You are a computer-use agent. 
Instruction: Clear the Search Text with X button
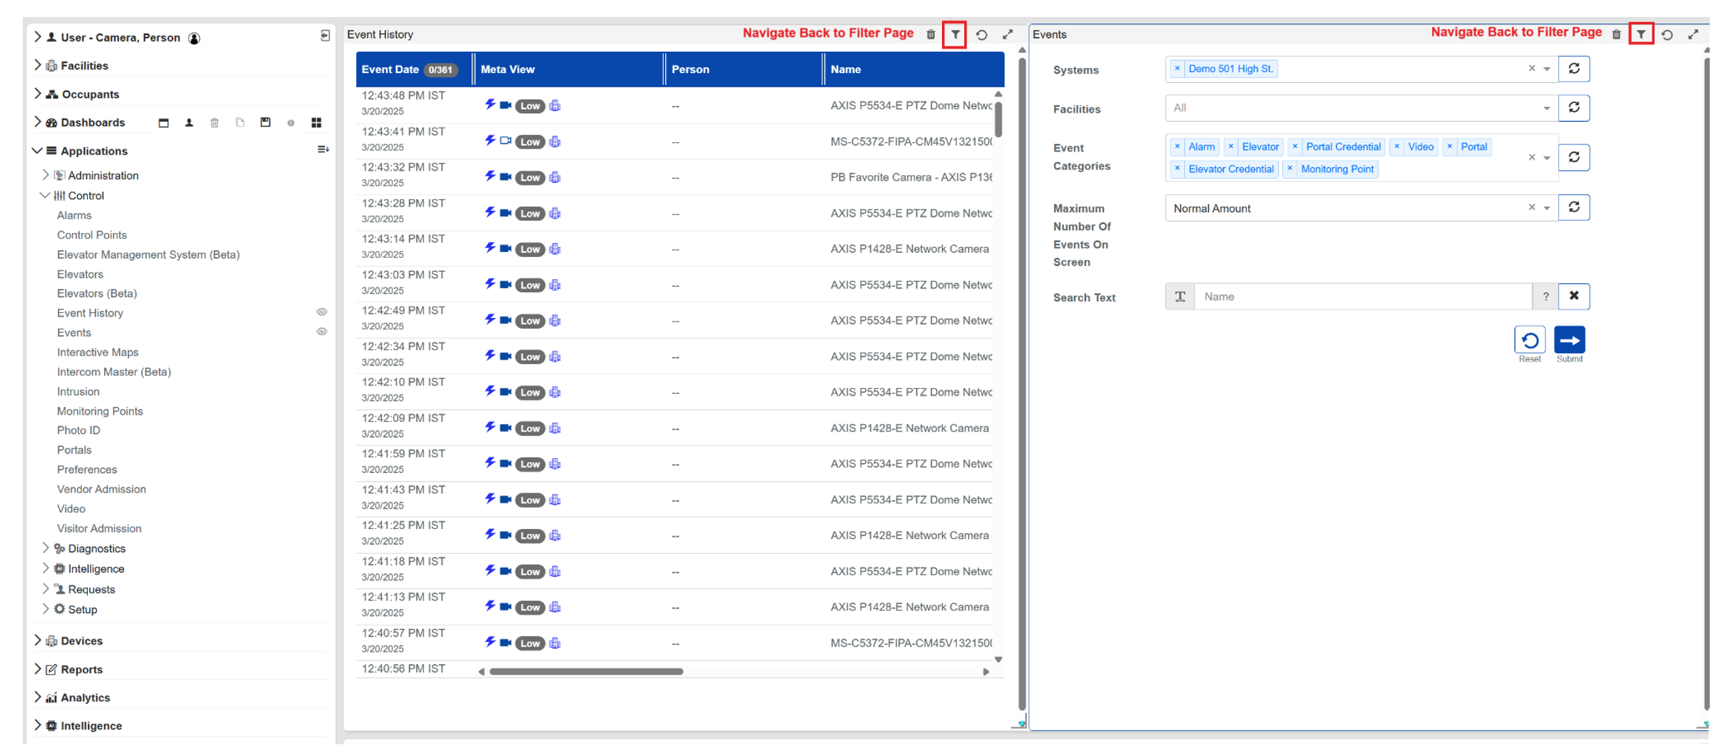coord(1574,296)
